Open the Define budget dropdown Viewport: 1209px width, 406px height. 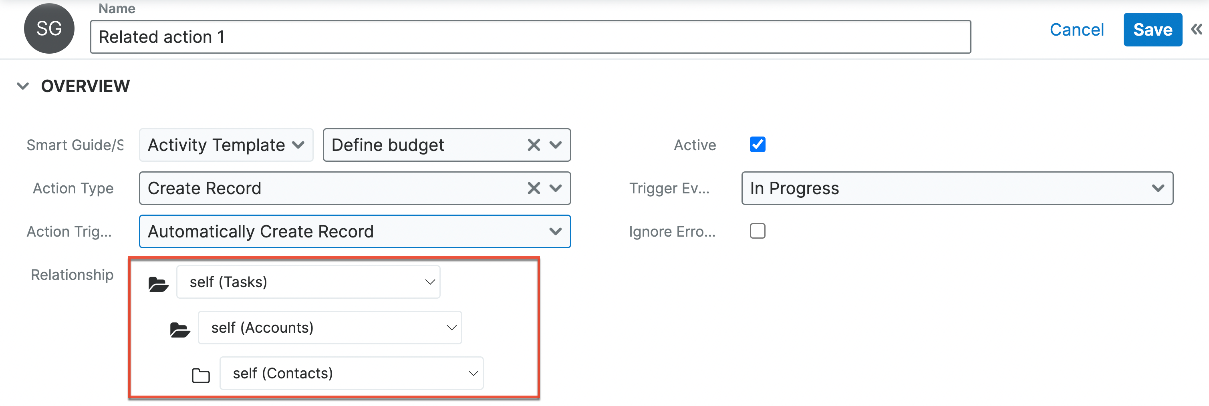pos(556,145)
